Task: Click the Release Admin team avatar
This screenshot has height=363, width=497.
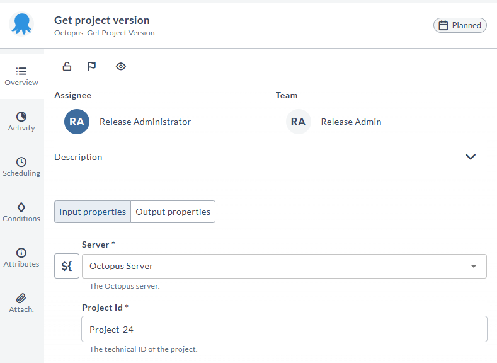Action: [299, 122]
